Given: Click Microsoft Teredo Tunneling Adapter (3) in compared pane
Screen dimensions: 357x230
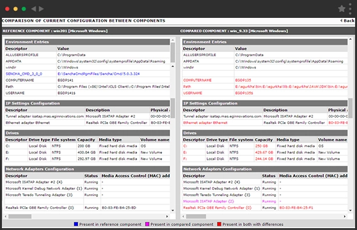Looking at the screenshot, I should [216, 195].
